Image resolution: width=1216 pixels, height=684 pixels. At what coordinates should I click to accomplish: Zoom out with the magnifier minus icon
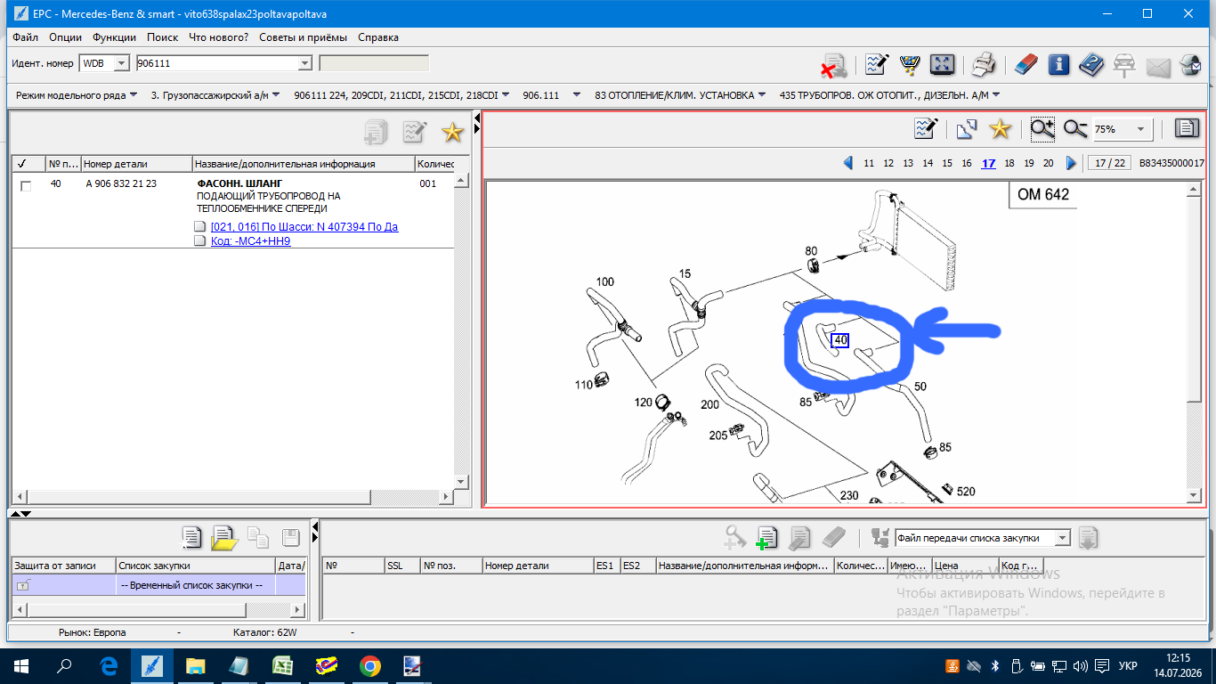pos(1076,129)
